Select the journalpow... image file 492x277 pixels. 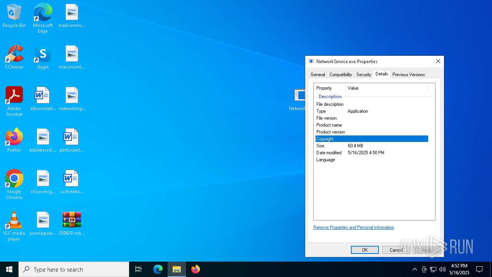[x=43, y=224]
